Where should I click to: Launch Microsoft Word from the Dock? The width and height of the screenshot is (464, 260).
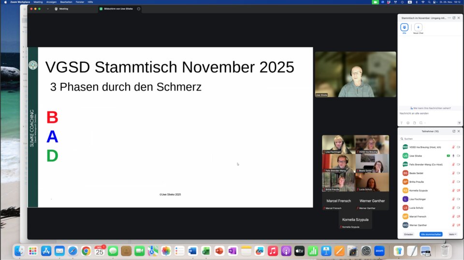193,251
